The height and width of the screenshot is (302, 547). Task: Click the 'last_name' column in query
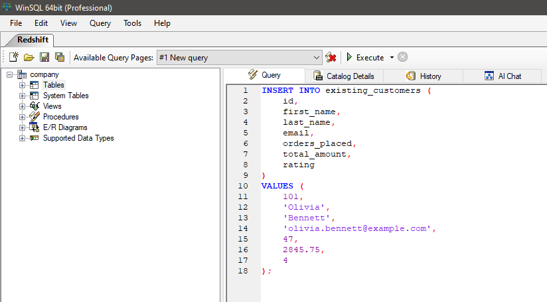point(306,122)
